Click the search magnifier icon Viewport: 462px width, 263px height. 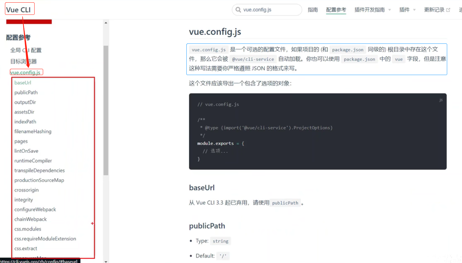238,10
